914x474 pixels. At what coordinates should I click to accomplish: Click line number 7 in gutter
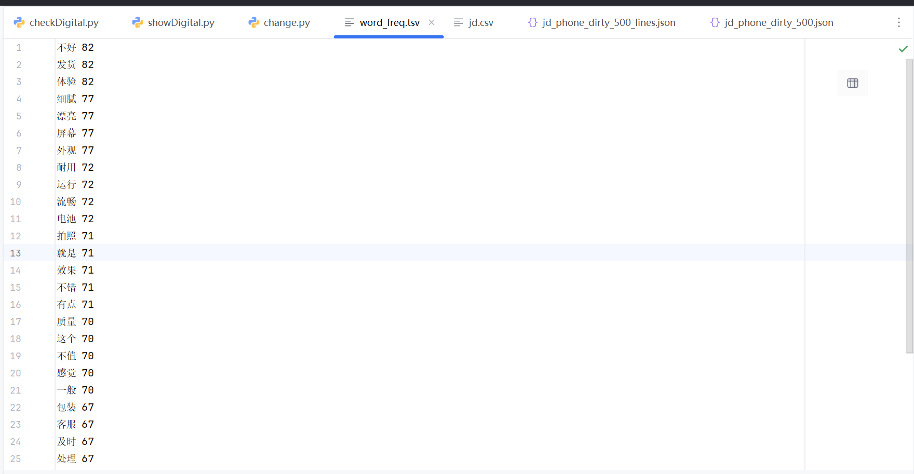click(x=19, y=151)
